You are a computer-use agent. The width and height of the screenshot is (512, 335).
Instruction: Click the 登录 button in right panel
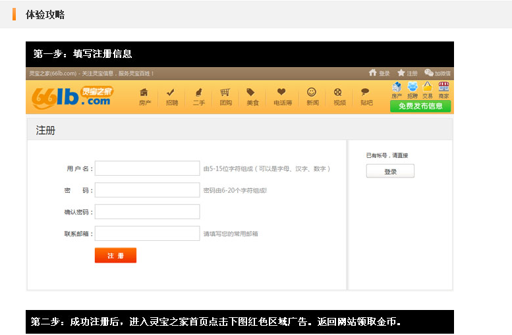coord(390,171)
